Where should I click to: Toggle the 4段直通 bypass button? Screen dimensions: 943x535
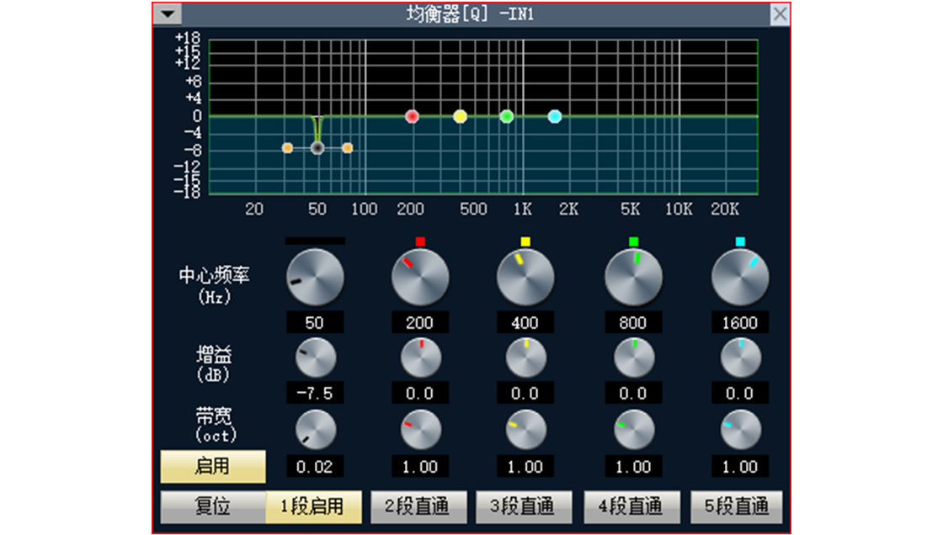pos(631,507)
